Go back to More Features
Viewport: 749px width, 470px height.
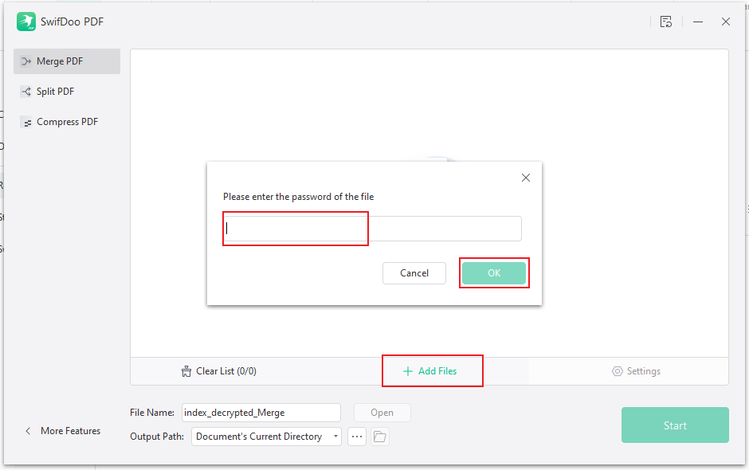coord(62,431)
